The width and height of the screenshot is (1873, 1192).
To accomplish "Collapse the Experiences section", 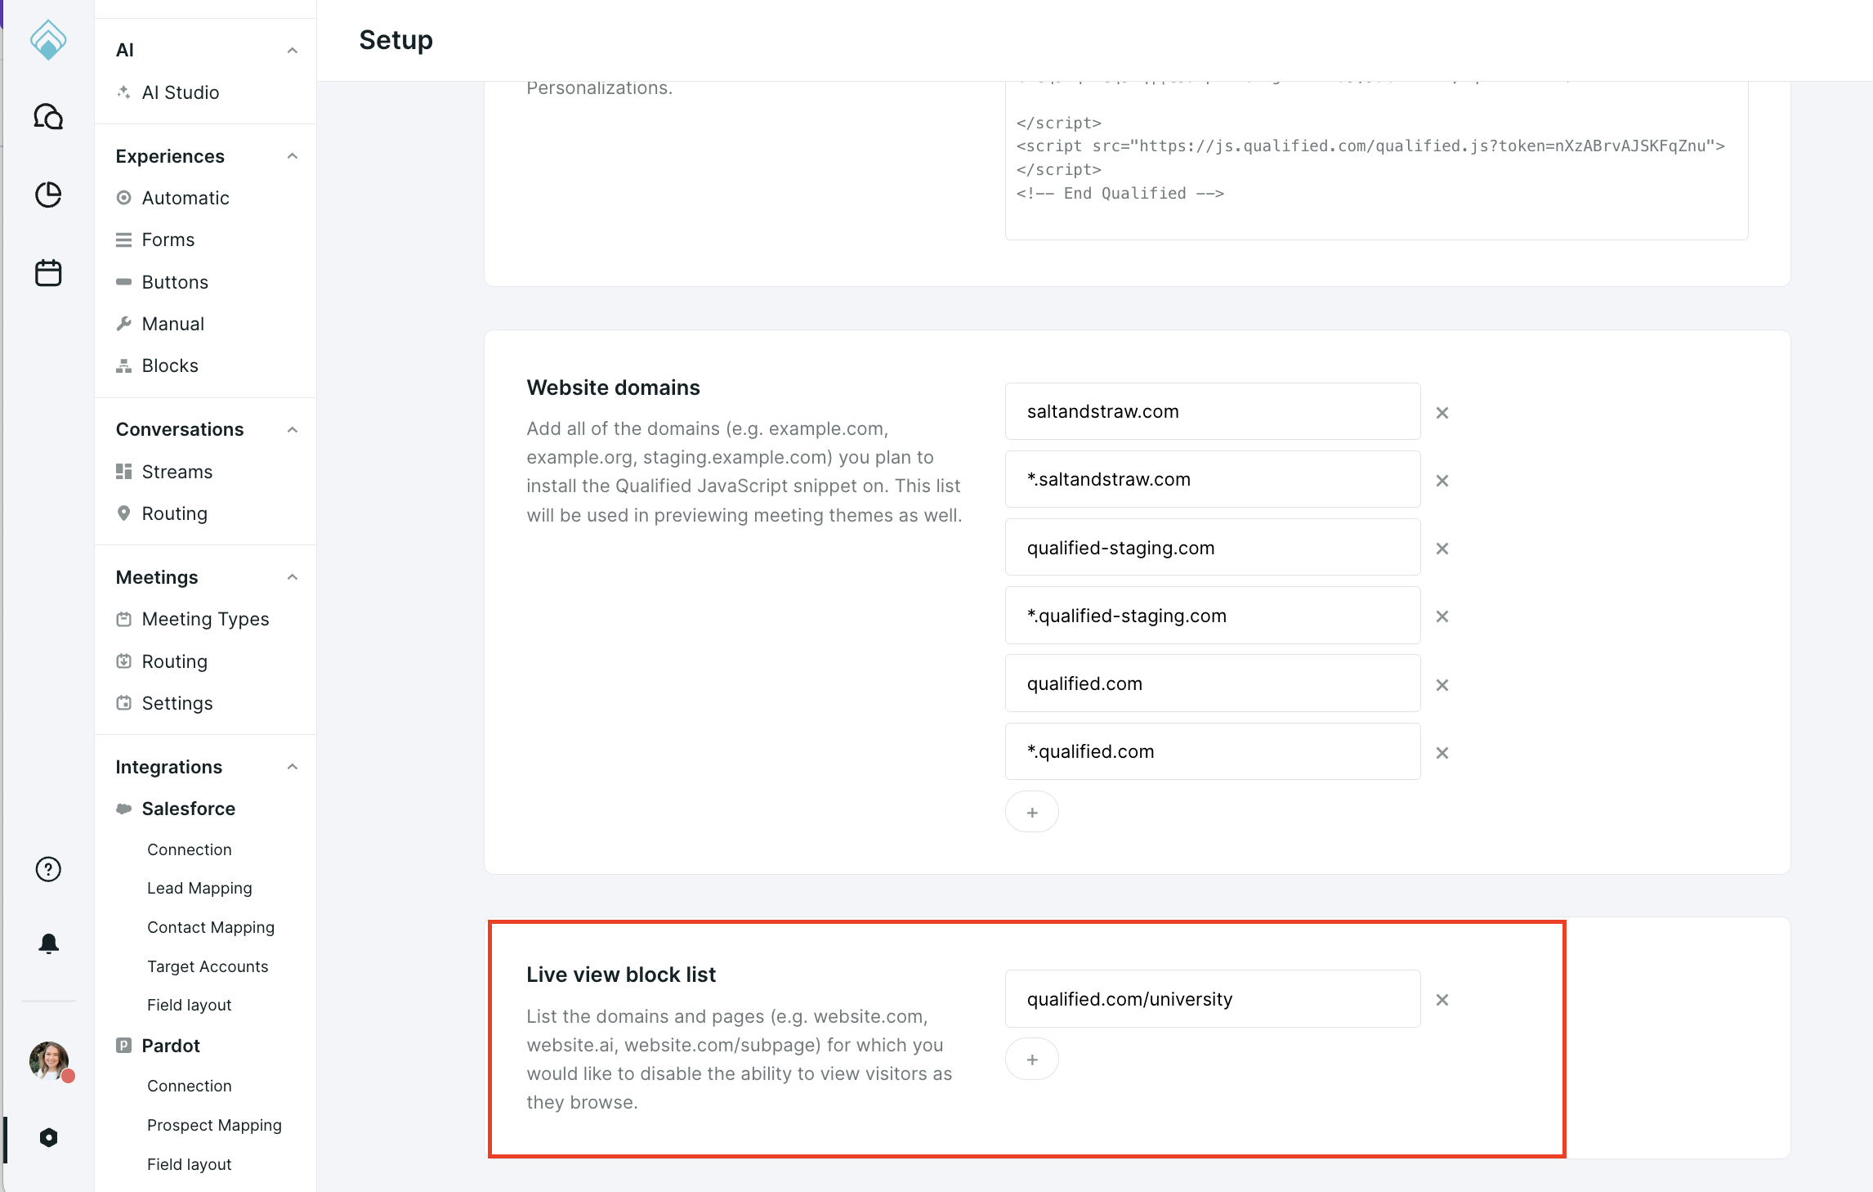I will (x=292, y=155).
